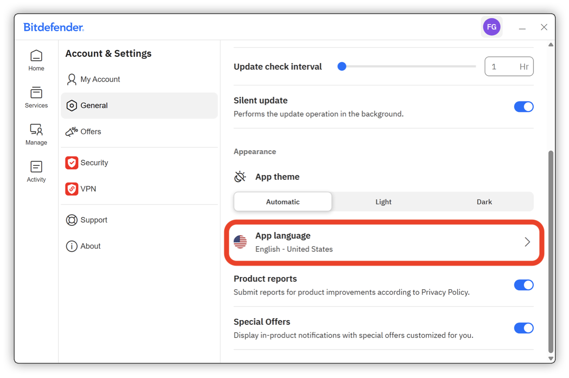This screenshot has height=378, width=569.
Task: Open the Activity sidebar icon
Action: tap(36, 166)
